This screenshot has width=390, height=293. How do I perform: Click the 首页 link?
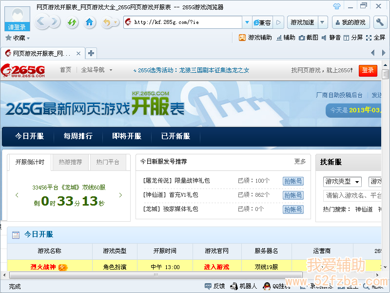(65, 70)
